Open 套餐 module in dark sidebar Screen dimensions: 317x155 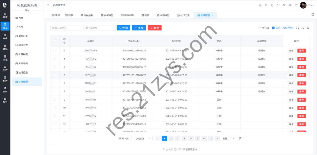click(x=5, y=47)
